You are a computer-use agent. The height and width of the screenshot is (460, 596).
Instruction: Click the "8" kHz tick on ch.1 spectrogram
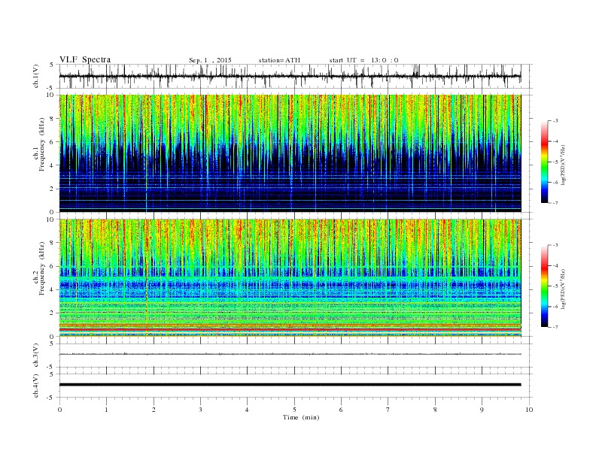tap(52, 119)
